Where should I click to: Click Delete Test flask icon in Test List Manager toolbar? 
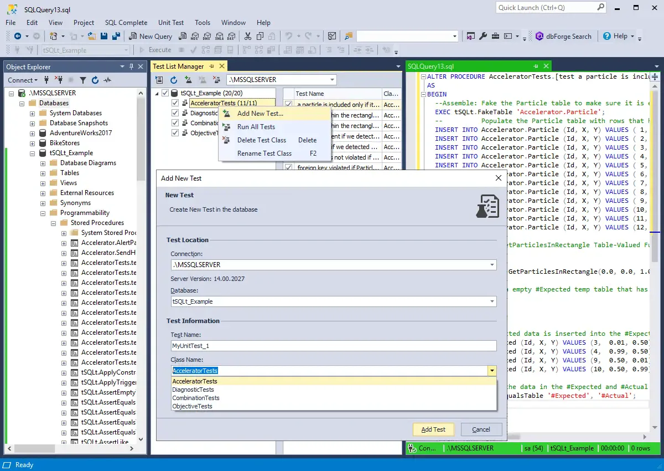tap(217, 80)
